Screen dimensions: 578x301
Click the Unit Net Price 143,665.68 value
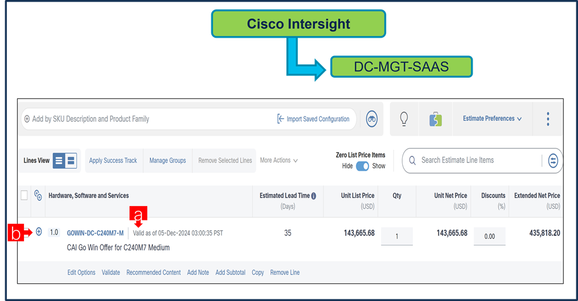point(452,233)
